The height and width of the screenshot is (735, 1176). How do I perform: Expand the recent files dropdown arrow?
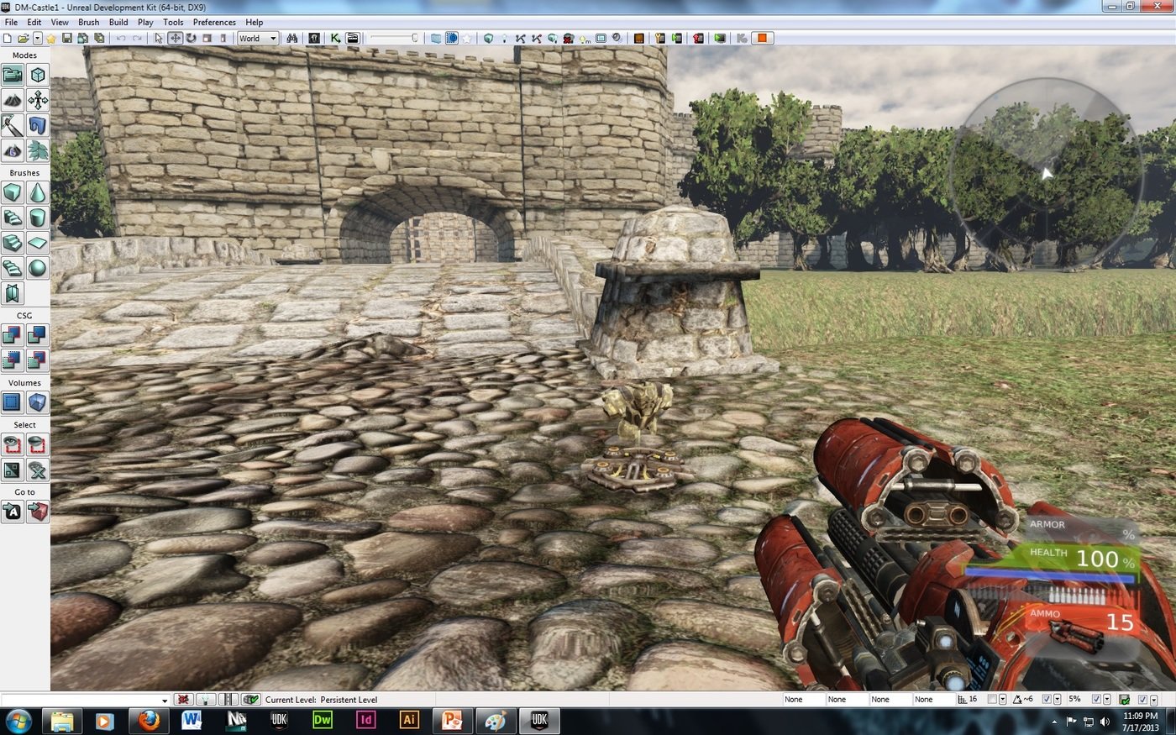[38, 39]
